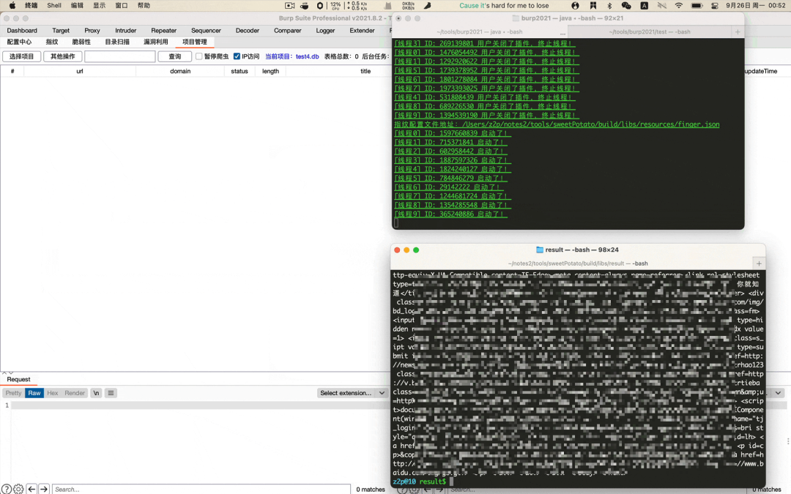Open the Wi-Fi status menu
The image size is (791, 494).
coord(679,6)
